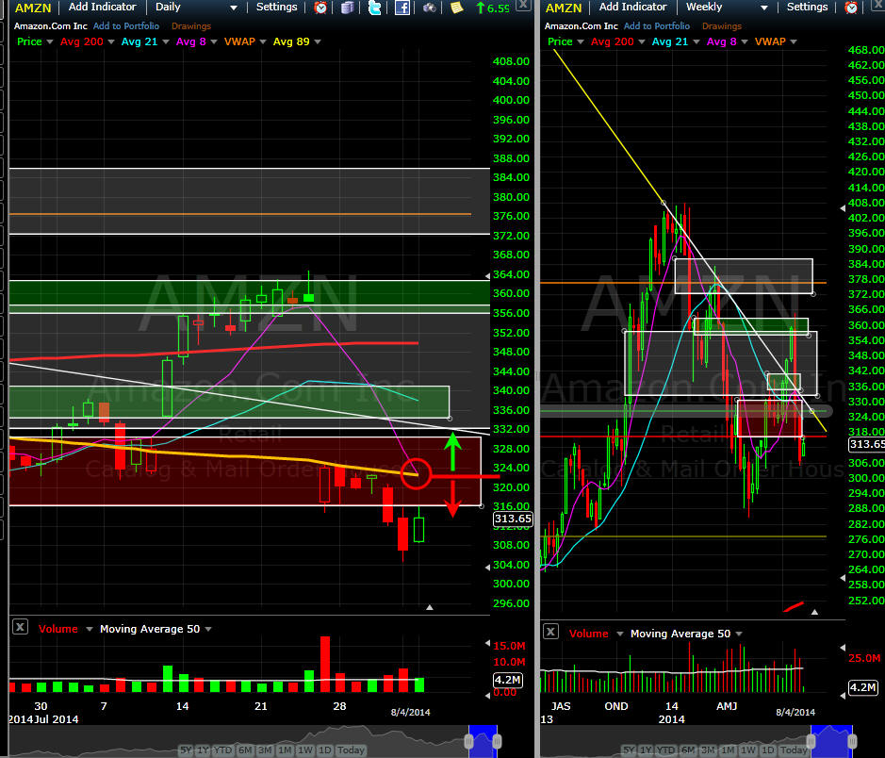
Task: Select the 1M range on Daily timeline
Action: (285, 750)
